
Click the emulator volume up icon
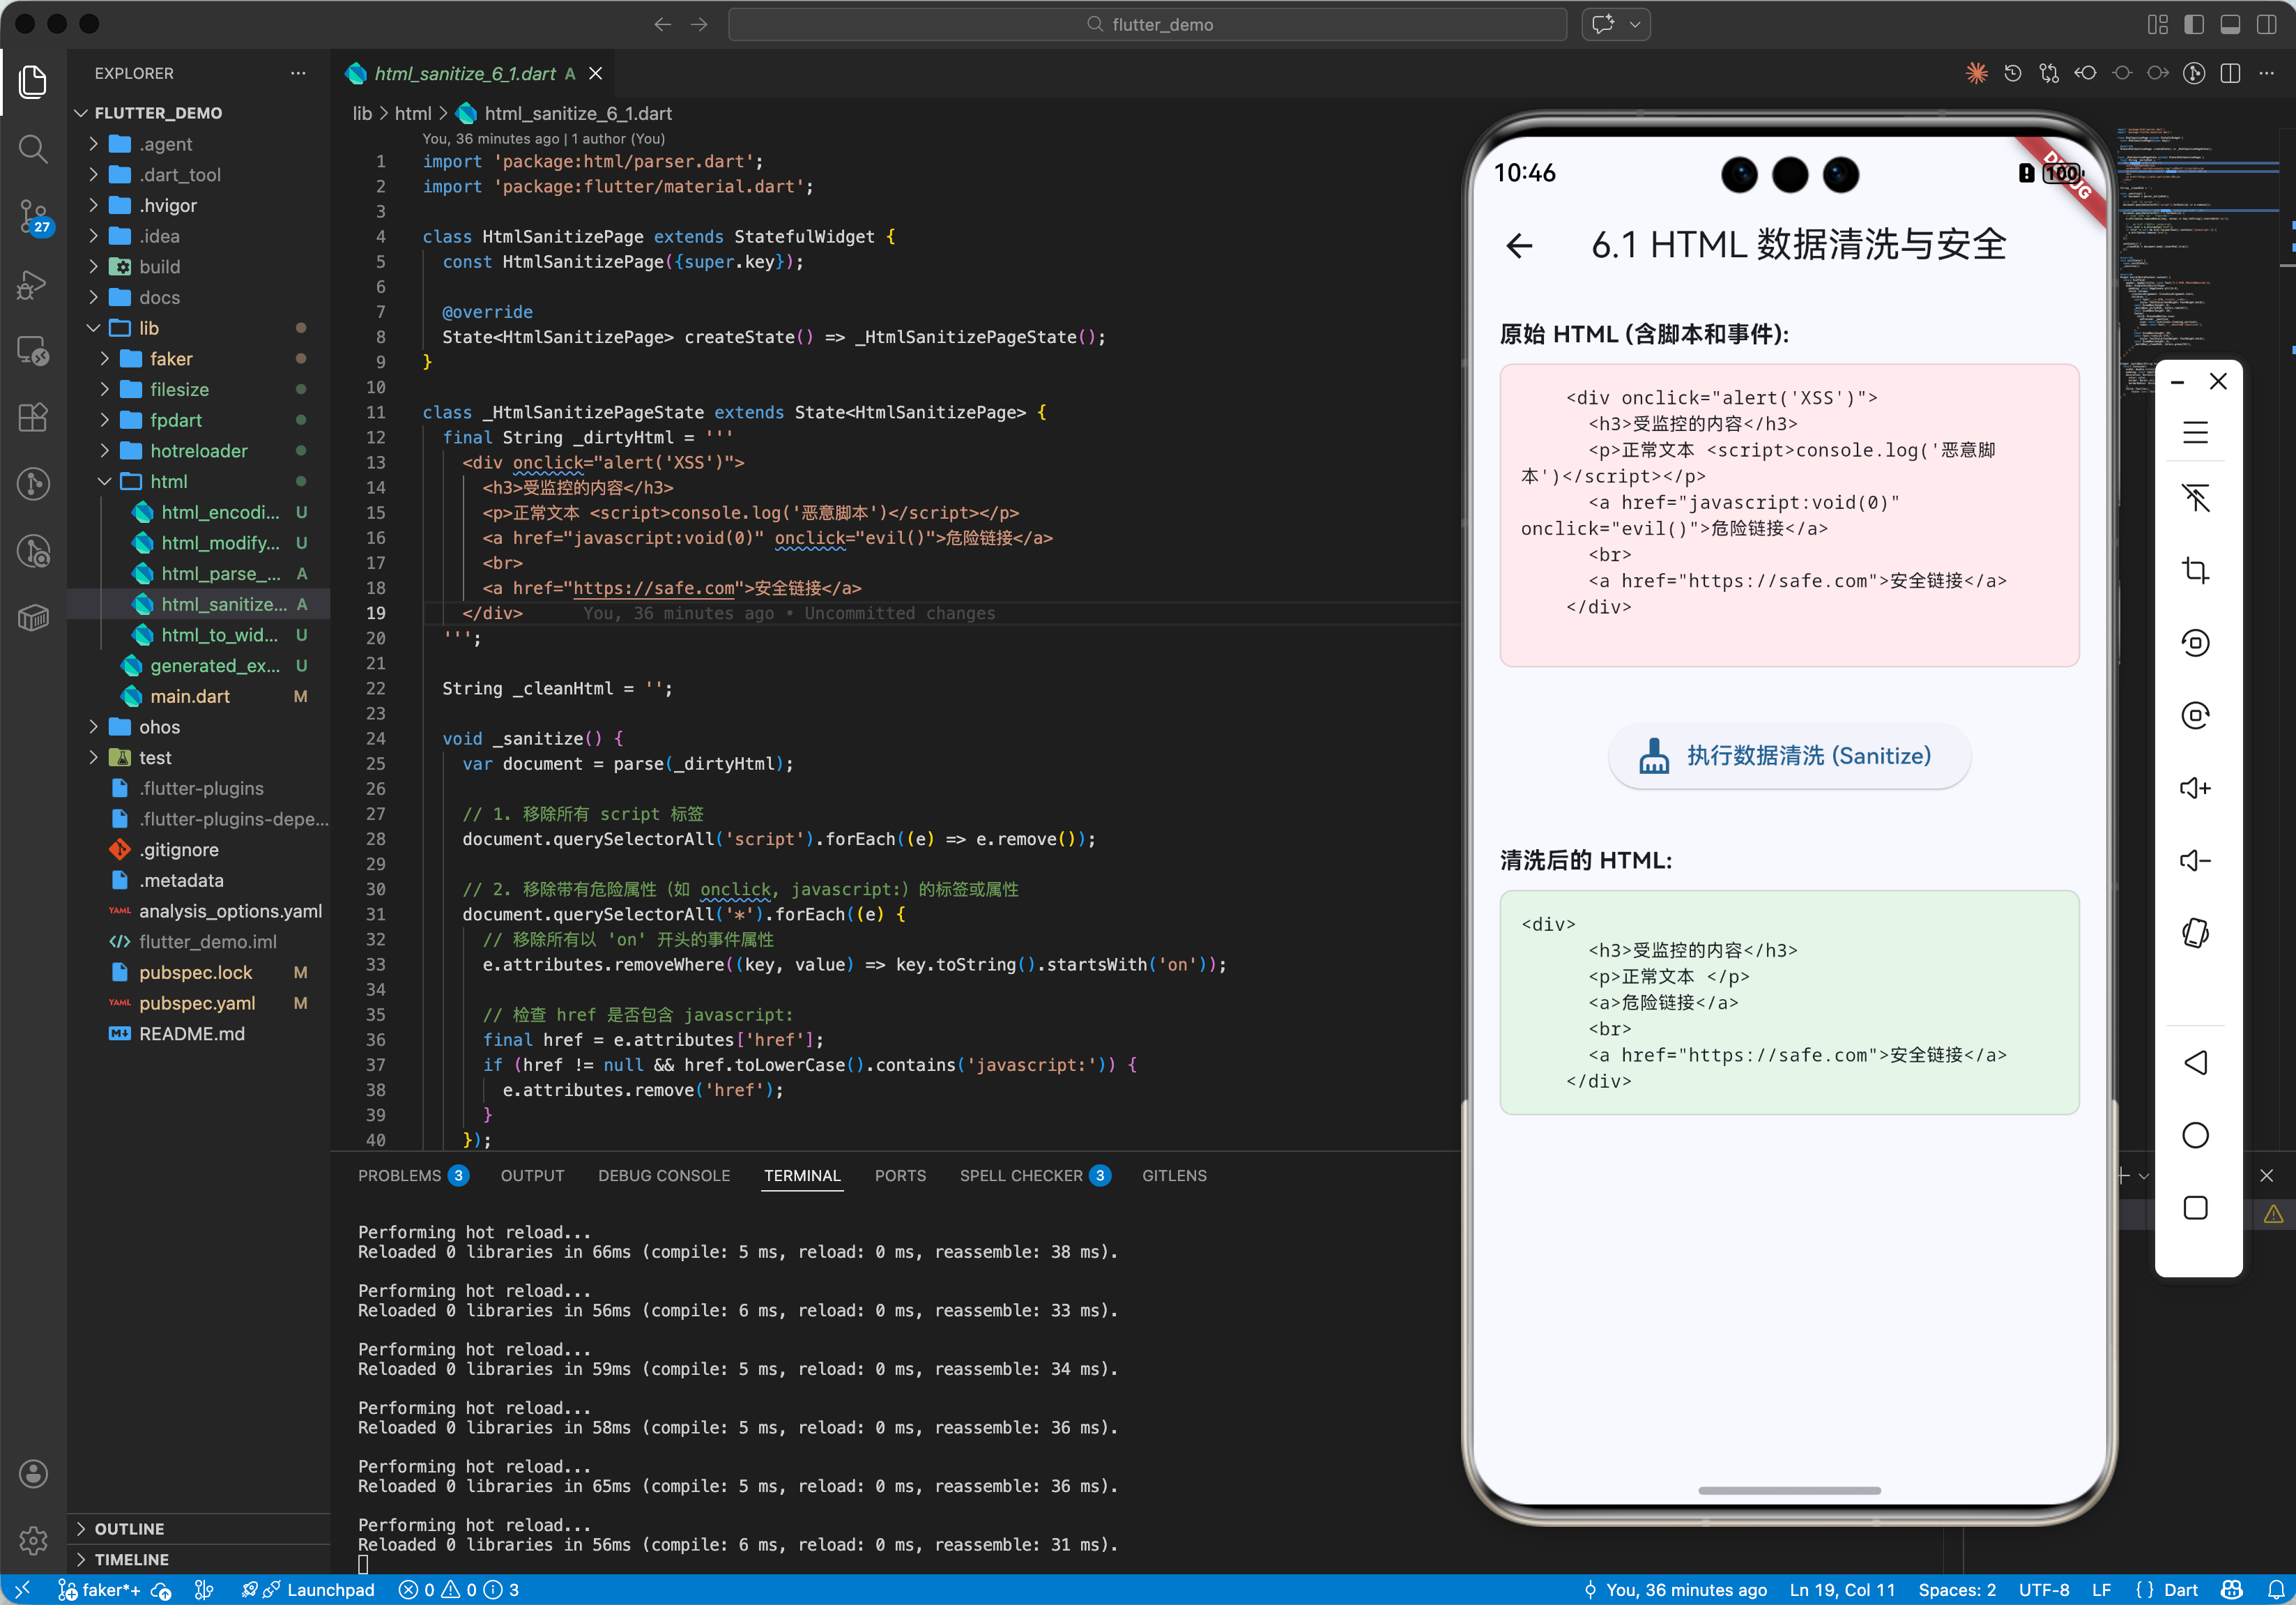[x=2195, y=788]
